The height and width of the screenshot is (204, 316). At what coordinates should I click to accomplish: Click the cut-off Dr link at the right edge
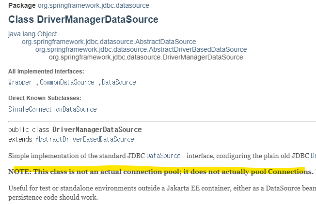click(x=313, y=156)
